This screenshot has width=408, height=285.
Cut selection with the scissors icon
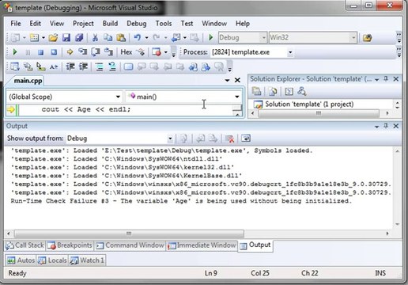pyautogui.click(x=95, y=38)
